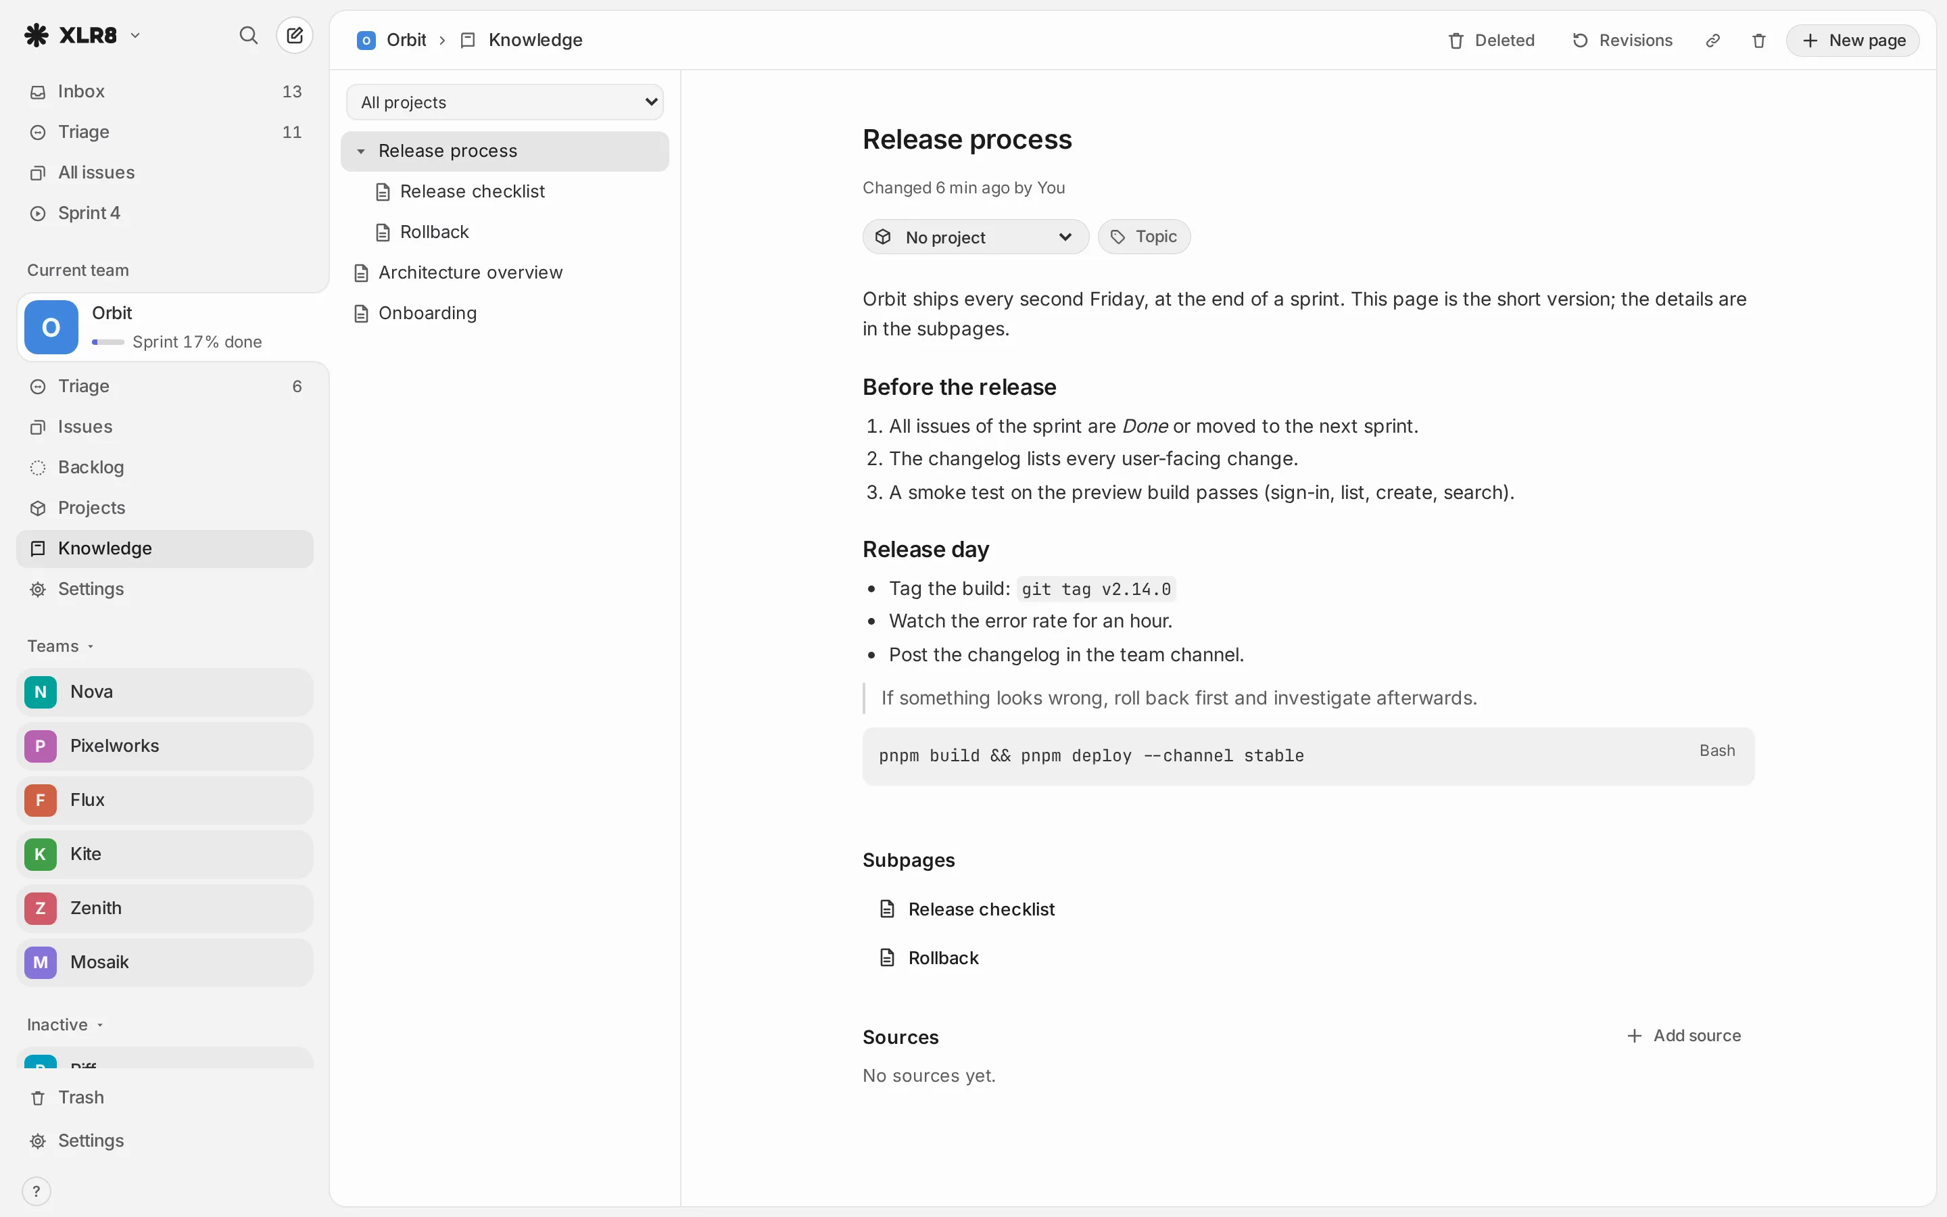
Task: Click the Rollback subpage document icon in content
Action: pyautogui.click(x=888, y=958)
